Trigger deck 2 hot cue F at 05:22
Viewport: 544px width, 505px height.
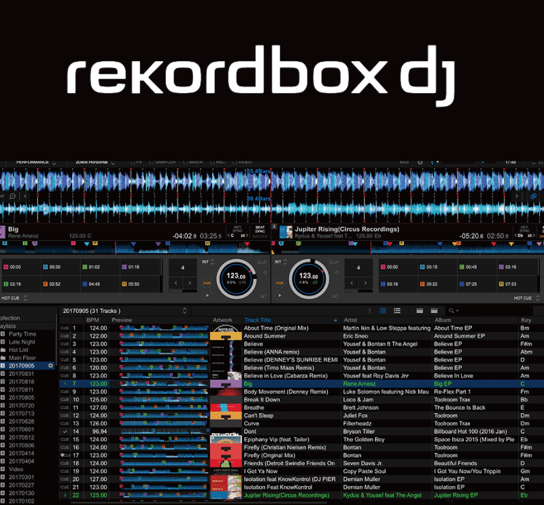(437, 284)
